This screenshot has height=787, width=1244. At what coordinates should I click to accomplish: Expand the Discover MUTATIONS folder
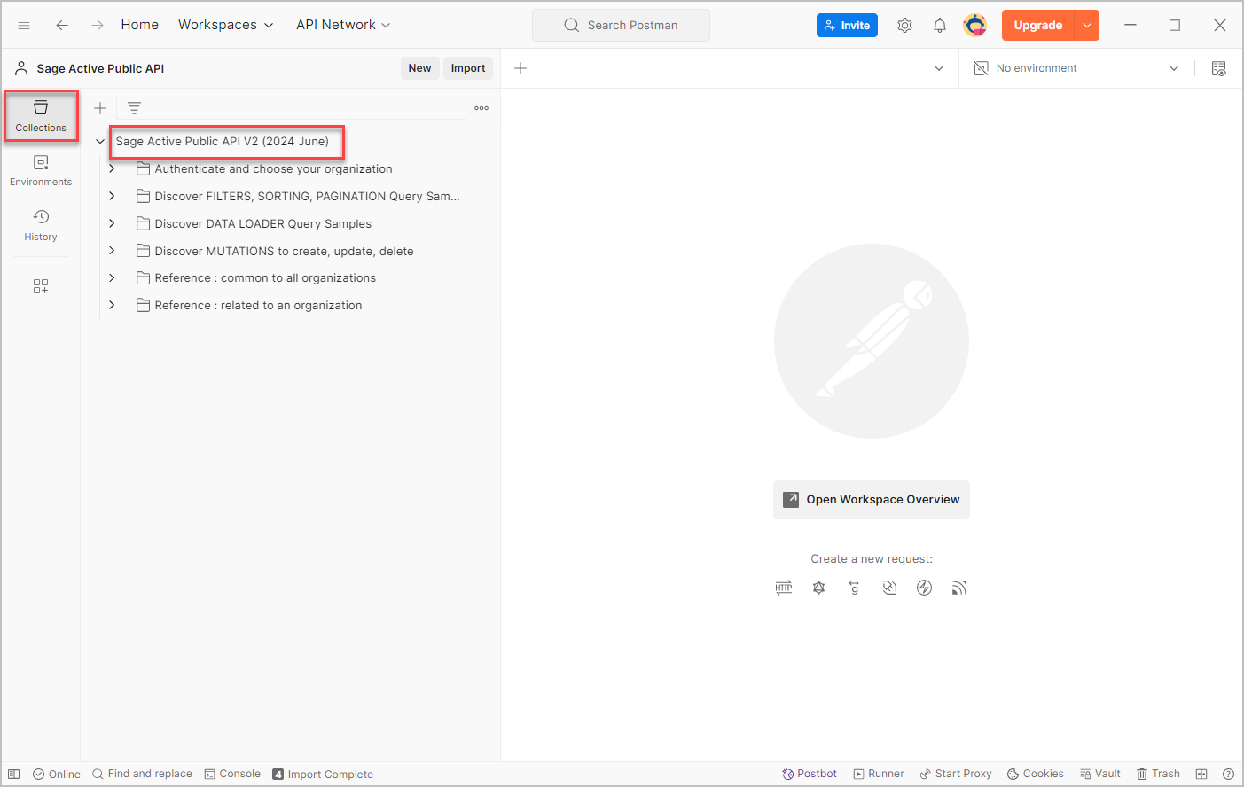tap(112, 251)
